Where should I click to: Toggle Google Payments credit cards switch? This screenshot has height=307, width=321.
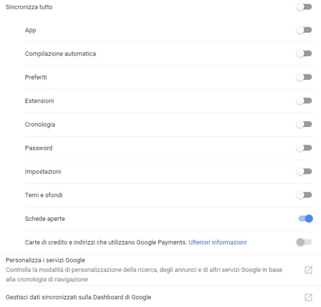click(x=304, y=242)
